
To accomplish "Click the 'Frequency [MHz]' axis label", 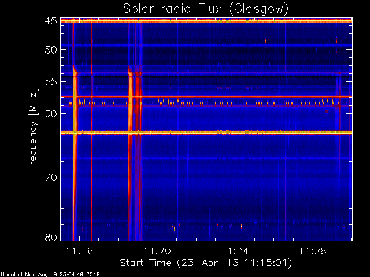I will 33,129.
